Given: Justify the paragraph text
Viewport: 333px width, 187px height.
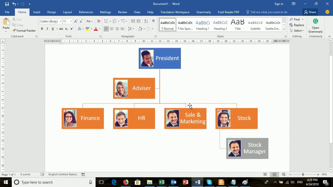Looking at the screenshot, I should pyautogui.click(x=123, y=29).
